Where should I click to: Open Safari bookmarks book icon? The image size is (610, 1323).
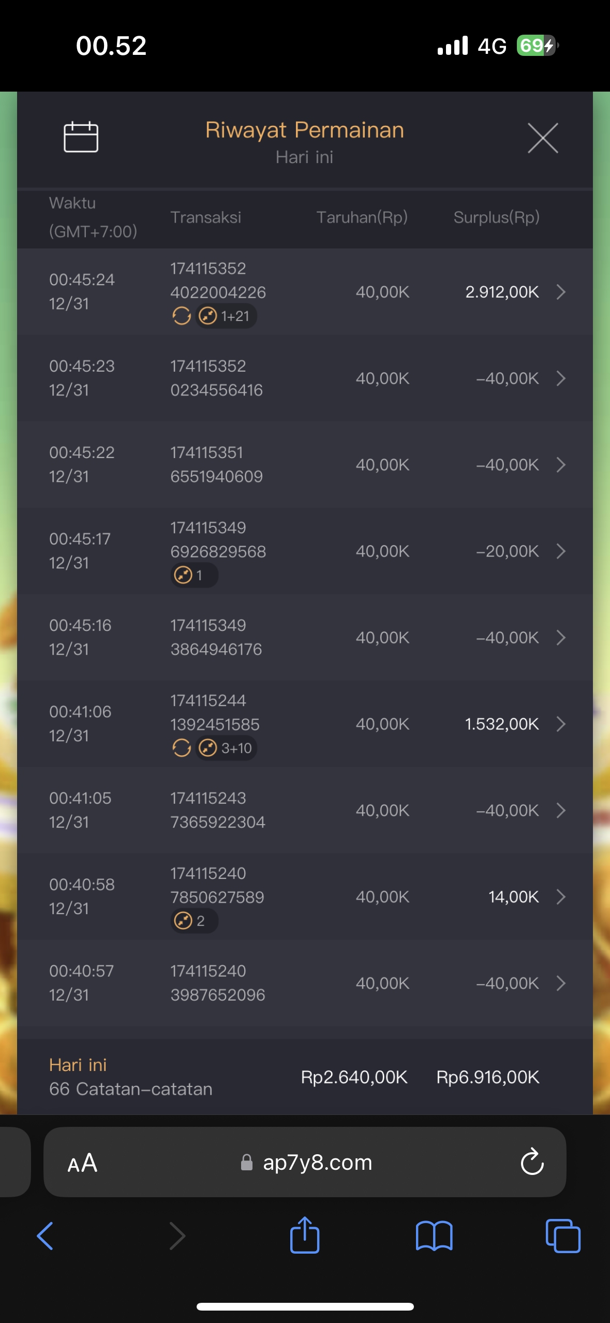434,1236
